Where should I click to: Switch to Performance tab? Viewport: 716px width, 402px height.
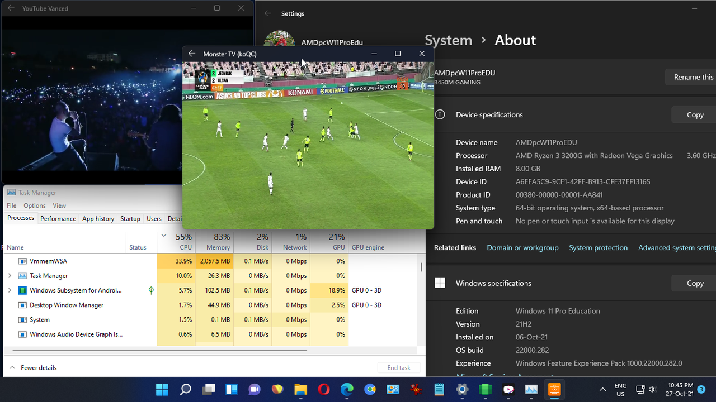tap(58, 219)
